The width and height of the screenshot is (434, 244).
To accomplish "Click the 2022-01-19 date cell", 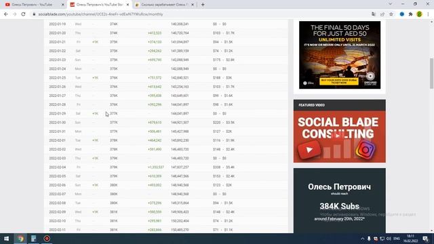I will pos(57,24).
